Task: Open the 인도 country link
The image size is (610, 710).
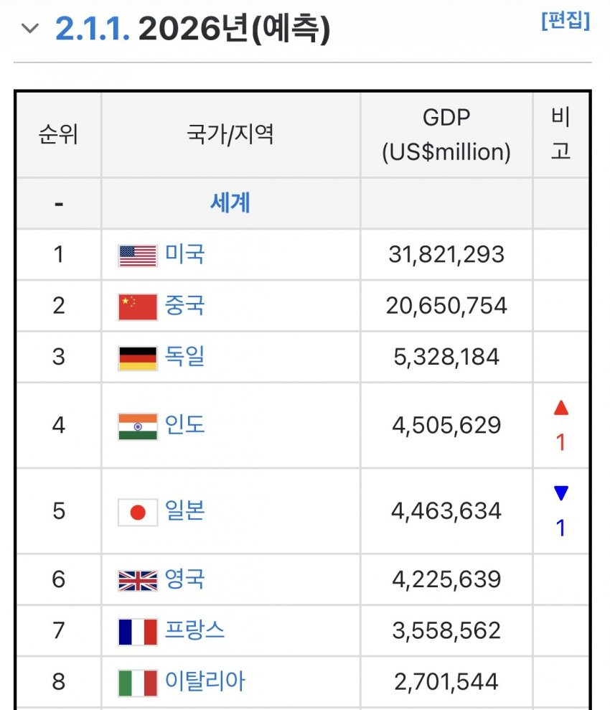Action: point(185,424)
